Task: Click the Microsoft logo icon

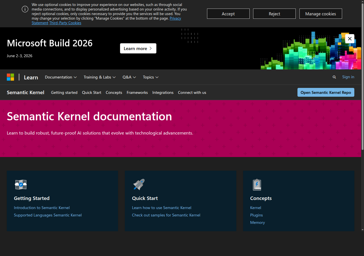Action: [x=11, y=77]
